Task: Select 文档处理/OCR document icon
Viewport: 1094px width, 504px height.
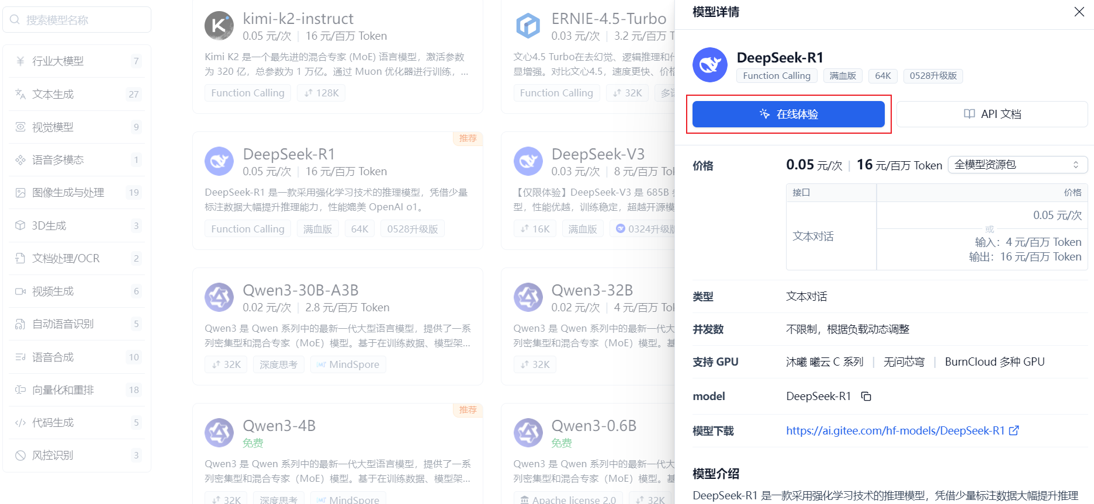Action: point(20,258)
